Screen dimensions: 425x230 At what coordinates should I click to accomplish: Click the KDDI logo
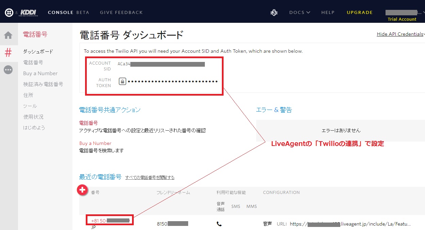click(29, 13)
